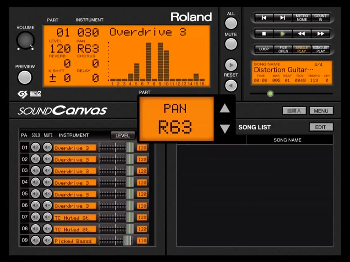Click the LEVEL column button
Image resolution: width=350 pixels, height=262 pixels.
[x=123, y=135]
